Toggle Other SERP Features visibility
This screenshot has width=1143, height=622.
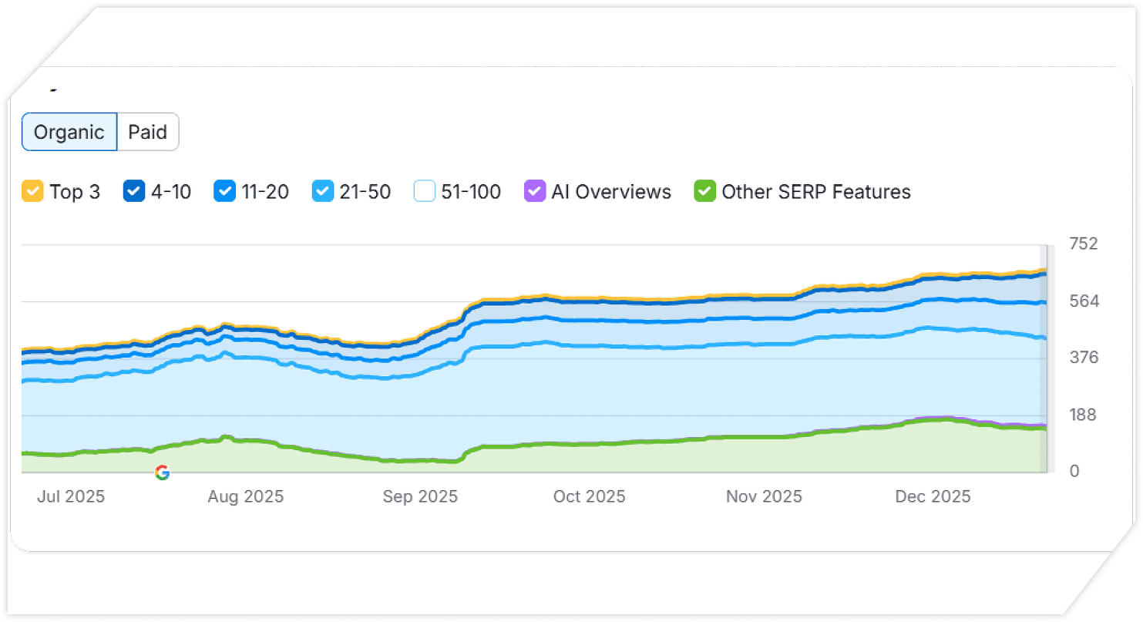(x=704, y=191)
